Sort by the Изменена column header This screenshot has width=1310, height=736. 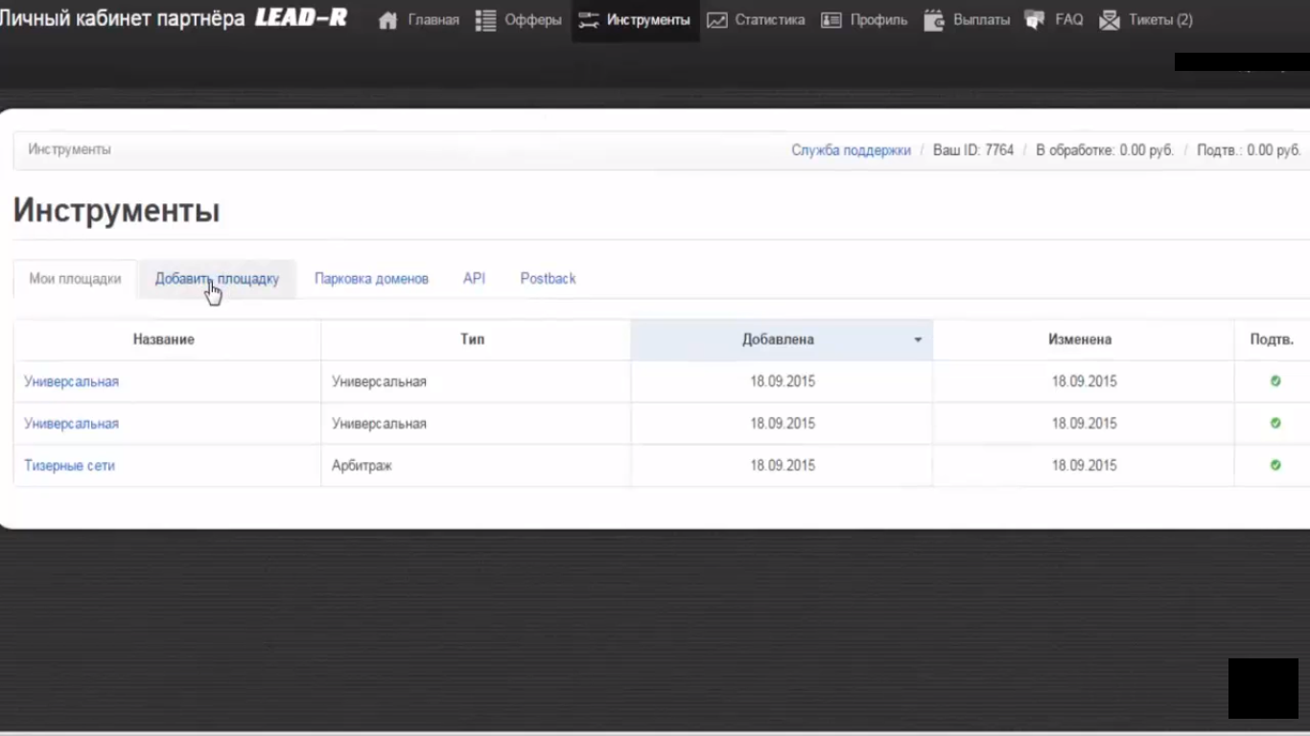pos(1080,339)
